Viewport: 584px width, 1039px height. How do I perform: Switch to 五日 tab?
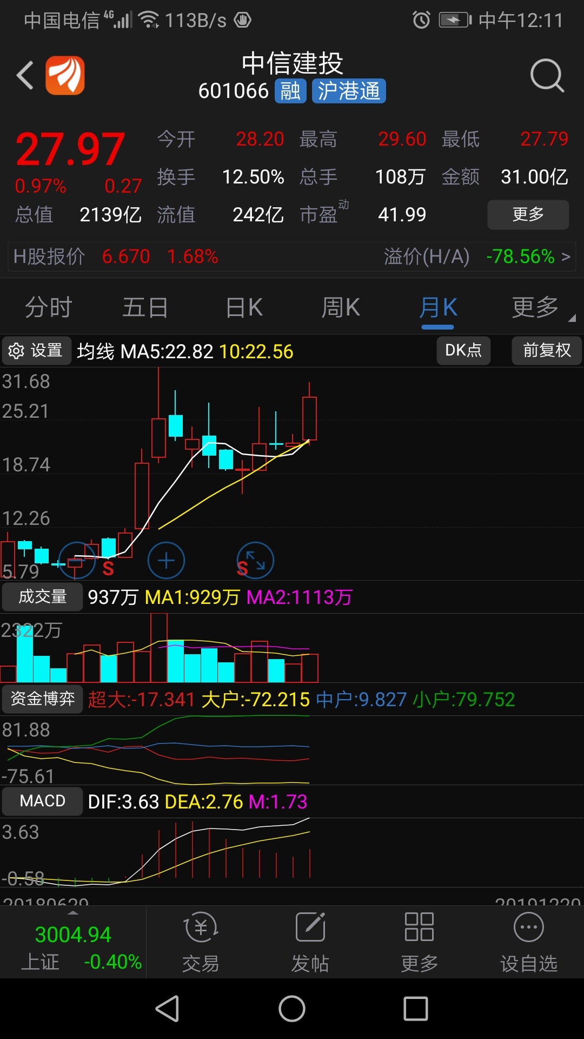[x=145, y=307]
